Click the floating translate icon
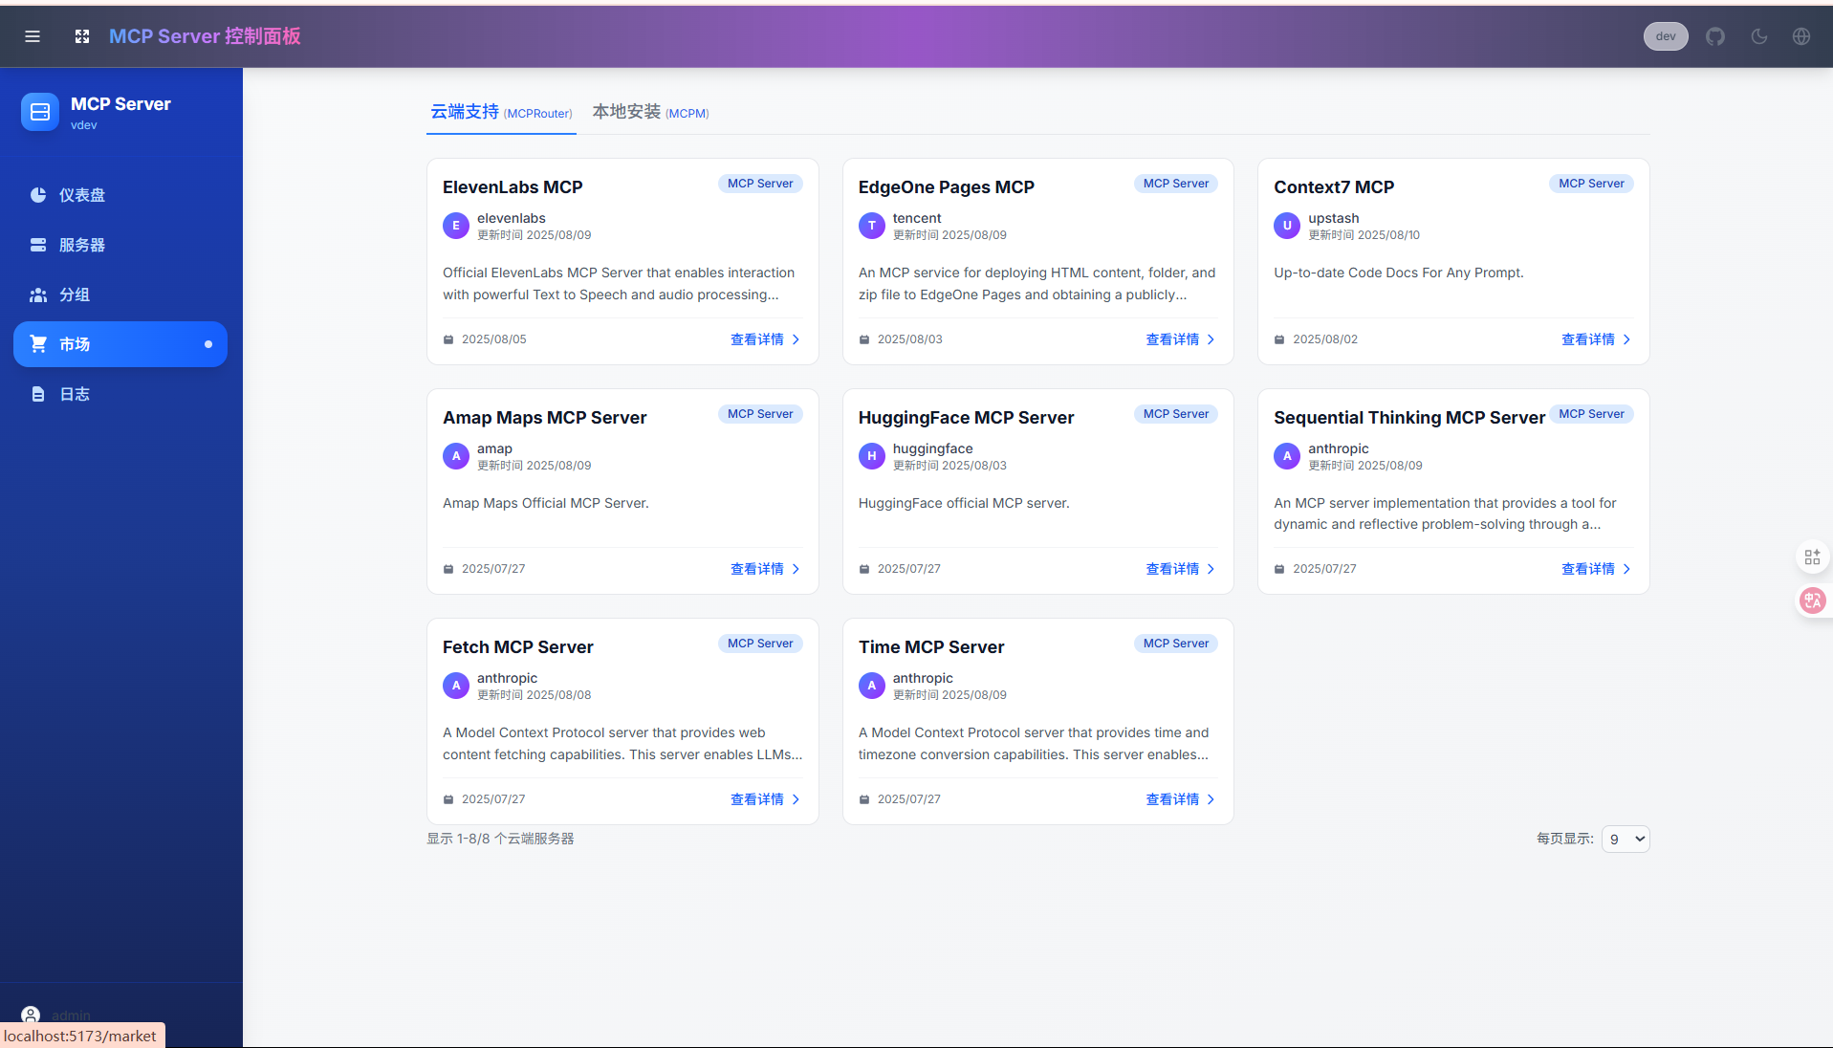The width and height of the screenshot is (1833, 1048). (x=1812, y=600)
